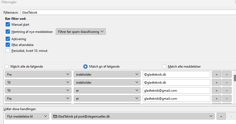This screenshot has height=124, width=236.
Task: Close the Filterregler dialog
Action: click(235, 2)
